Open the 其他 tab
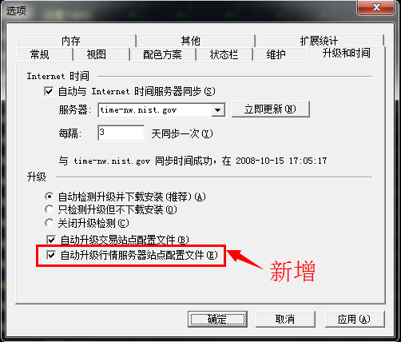 196,41
